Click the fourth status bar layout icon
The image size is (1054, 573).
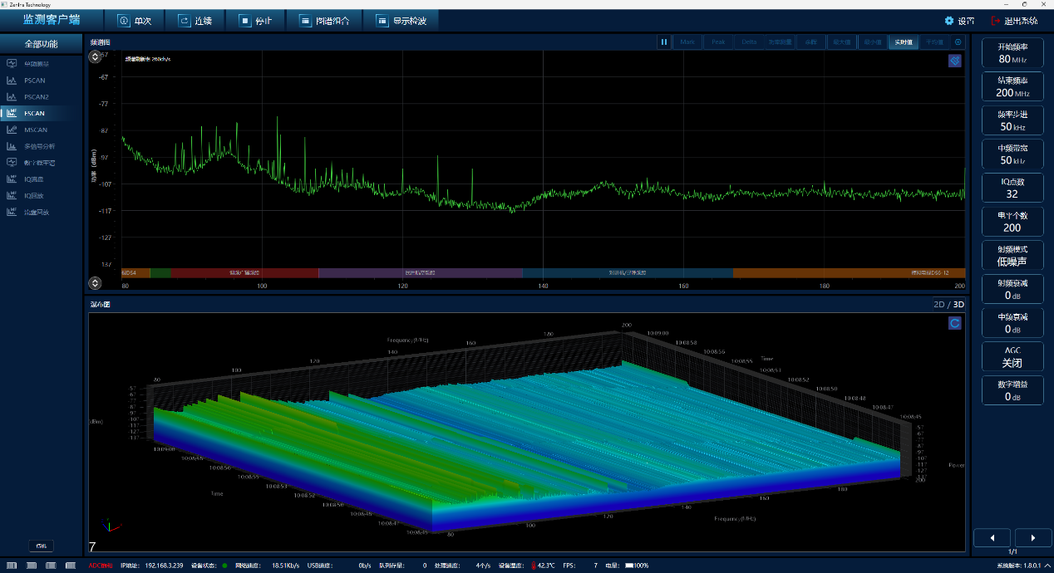(71, 566)
